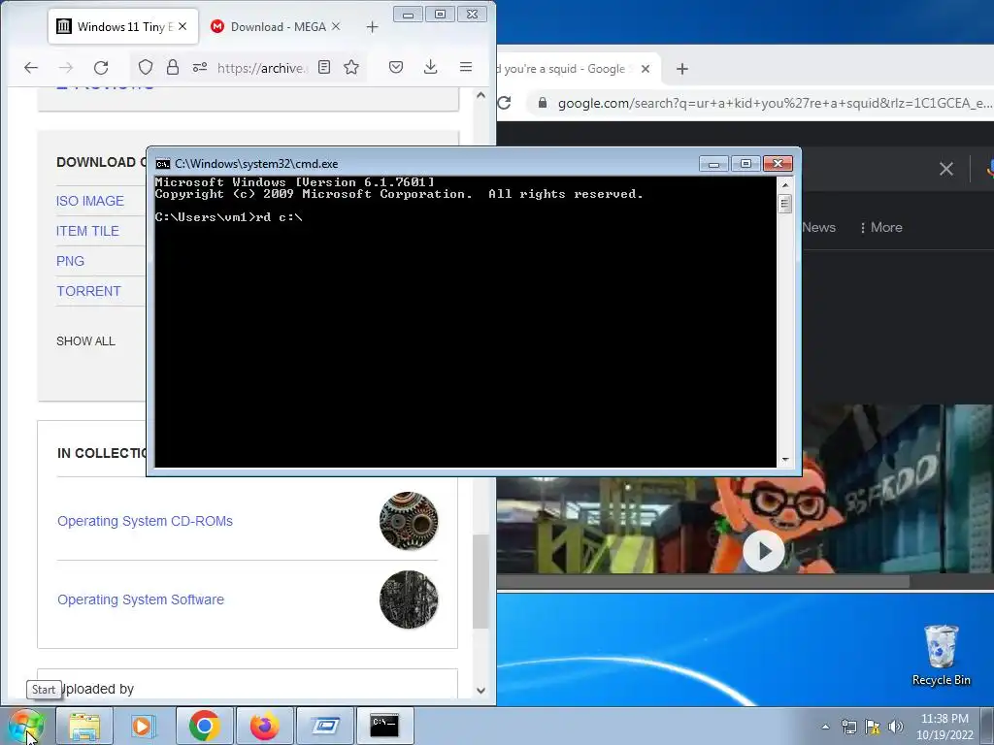Open Recycle Bin on desktop
Image resolution: width=994 pixels, height=745 pixels.
[x=941, y=655]
